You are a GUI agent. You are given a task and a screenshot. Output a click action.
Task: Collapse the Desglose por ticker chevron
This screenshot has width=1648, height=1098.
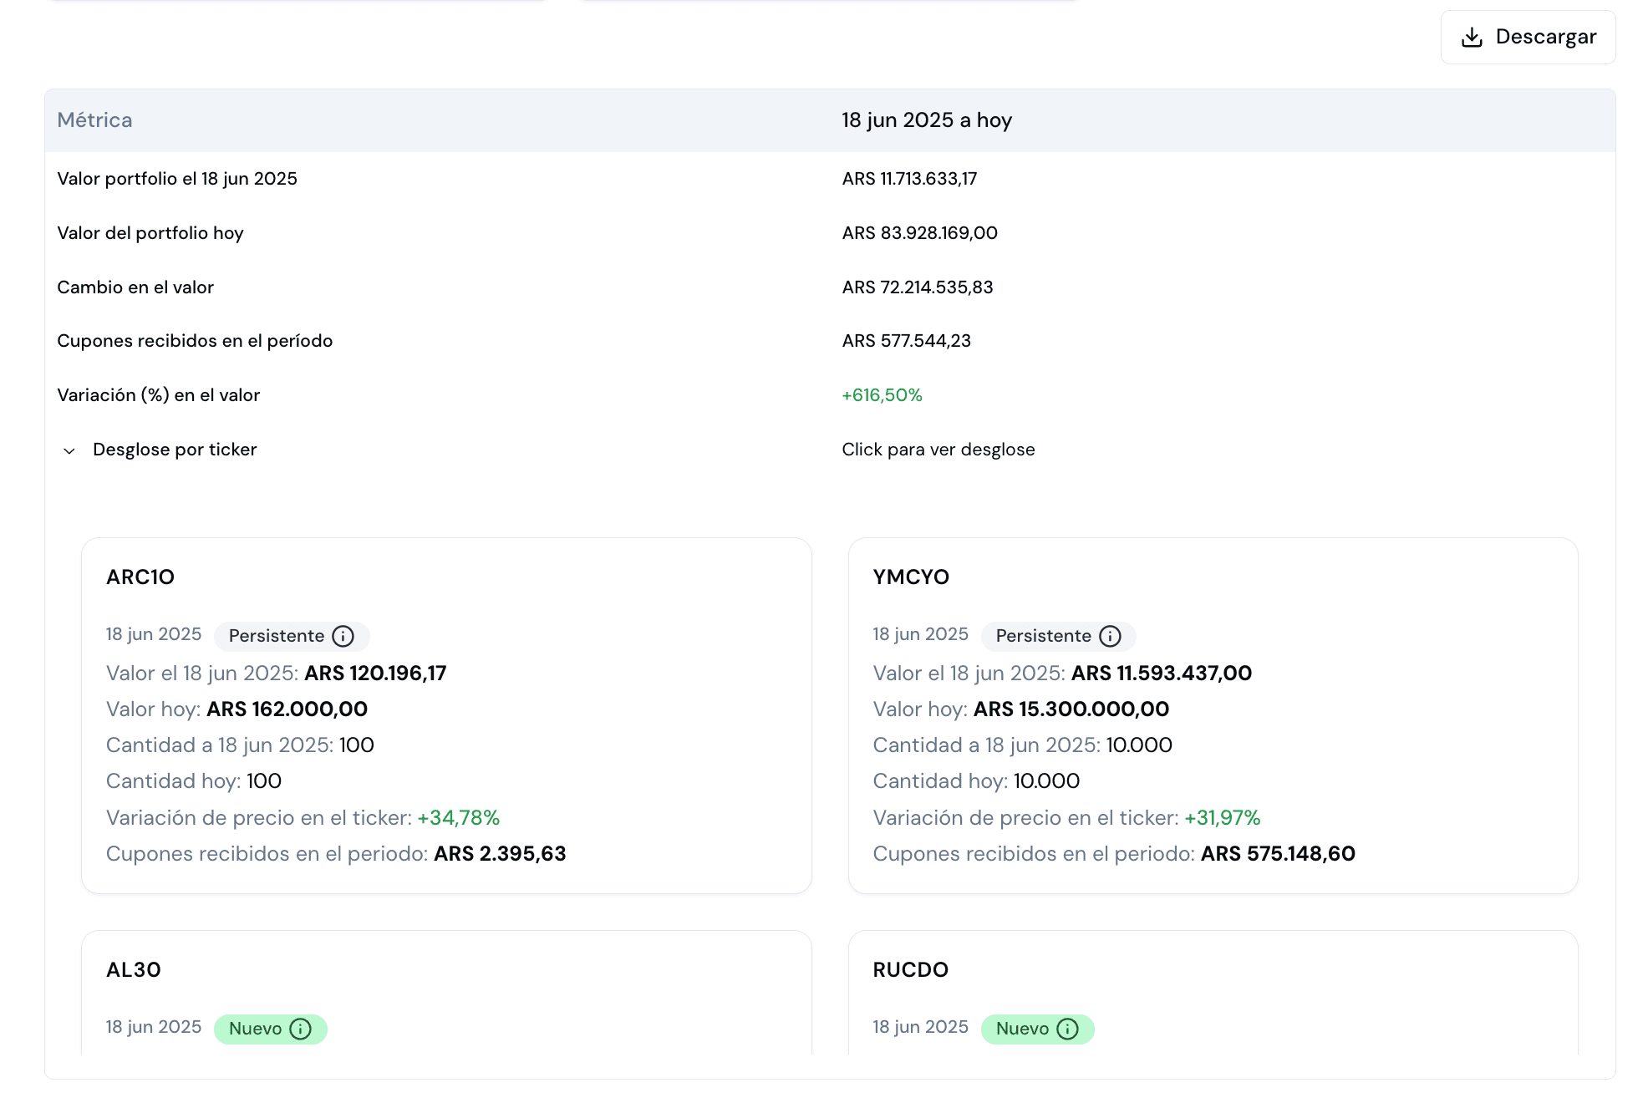(x=69, y=450)
